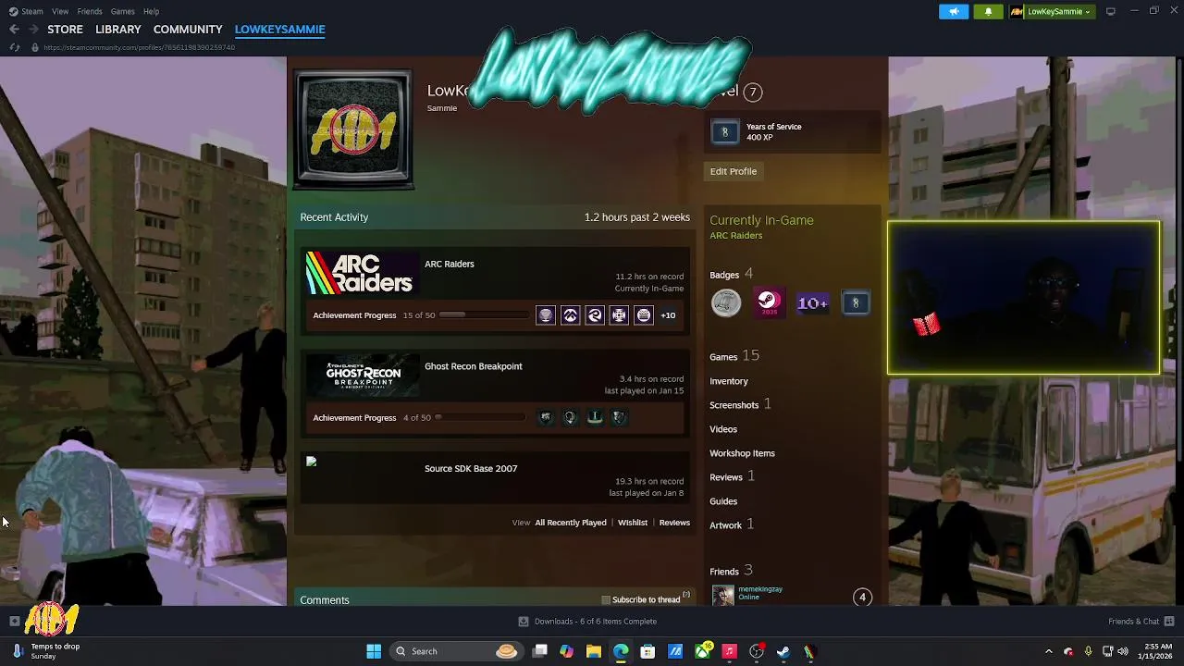
Task: Switch to the COMMUNITY tab
Action: pos(188,30)
